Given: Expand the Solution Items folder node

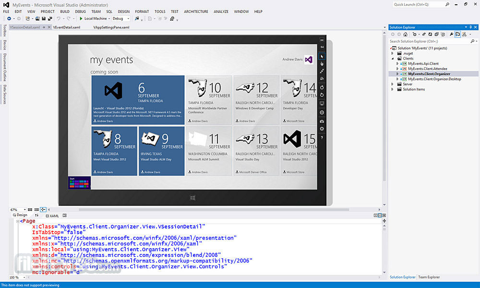Looking at the screenshot, I should click(393, 90).
